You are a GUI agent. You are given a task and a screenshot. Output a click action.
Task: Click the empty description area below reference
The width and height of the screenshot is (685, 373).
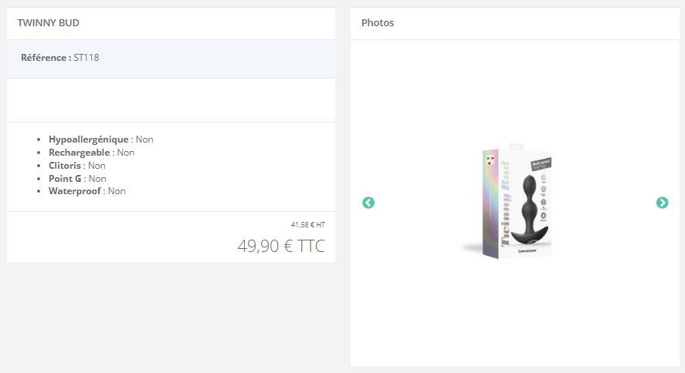[171, 100]
